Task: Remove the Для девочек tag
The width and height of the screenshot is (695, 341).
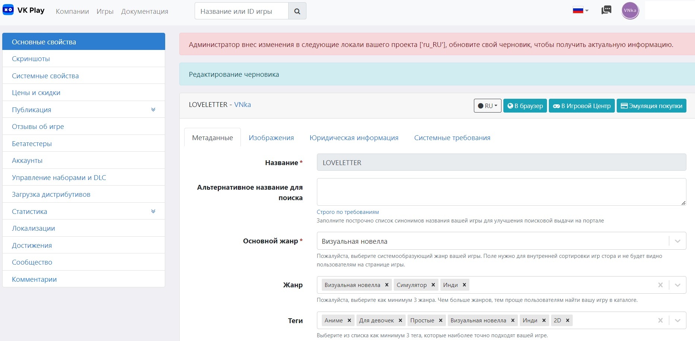Action: [400, 321]
